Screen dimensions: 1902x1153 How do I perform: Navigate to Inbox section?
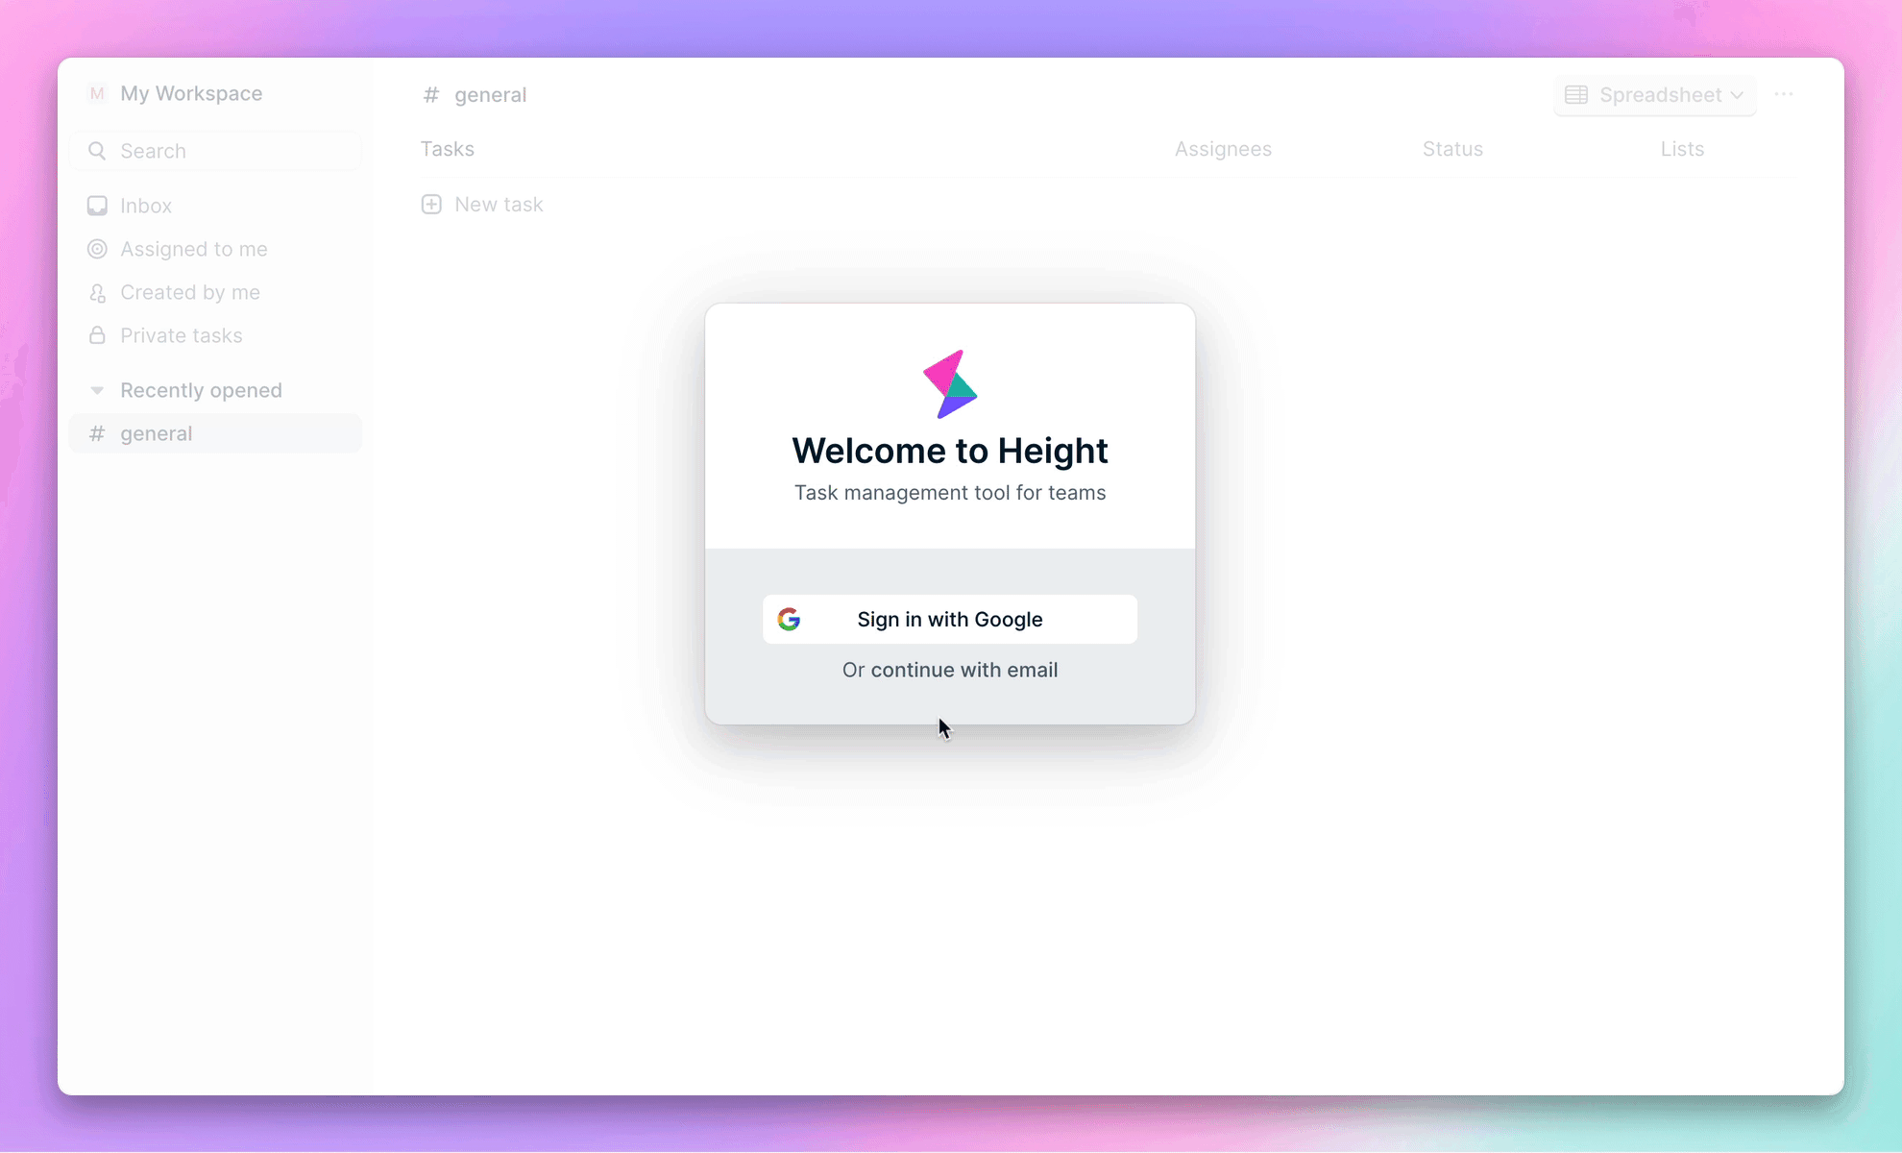tap(145, 204)
